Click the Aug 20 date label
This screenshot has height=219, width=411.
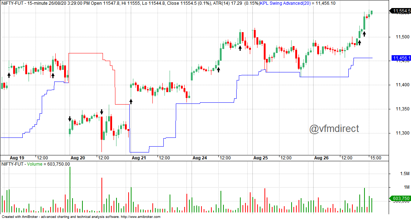[78, 158]
